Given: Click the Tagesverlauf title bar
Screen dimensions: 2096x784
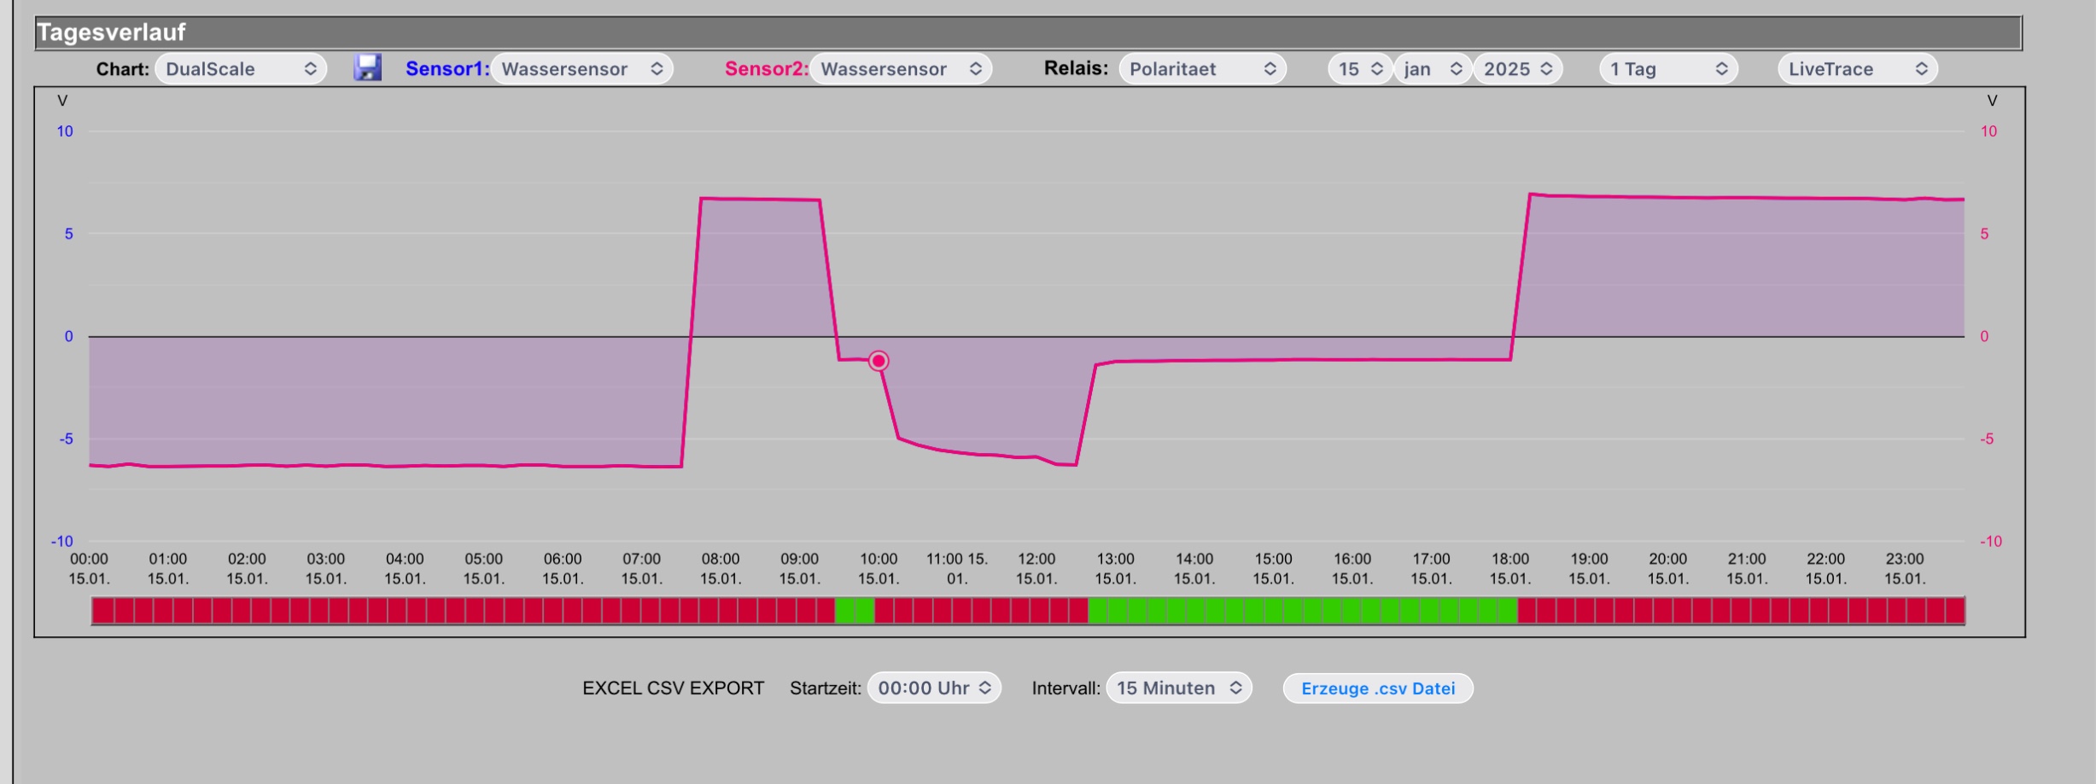Looking at the screenshot, I should pyautogui.click(x=1028, y=32).
